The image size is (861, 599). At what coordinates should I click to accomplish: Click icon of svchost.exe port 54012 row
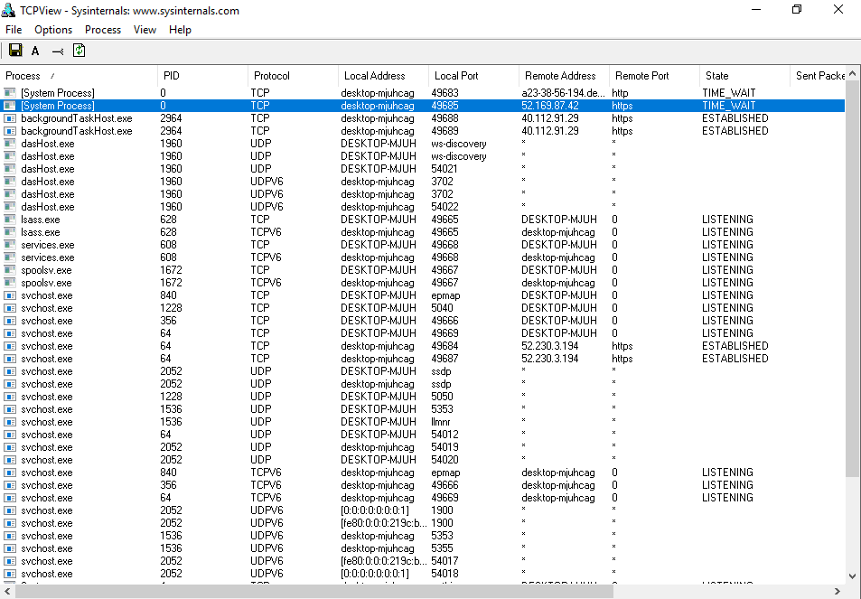tap(10, 435)
